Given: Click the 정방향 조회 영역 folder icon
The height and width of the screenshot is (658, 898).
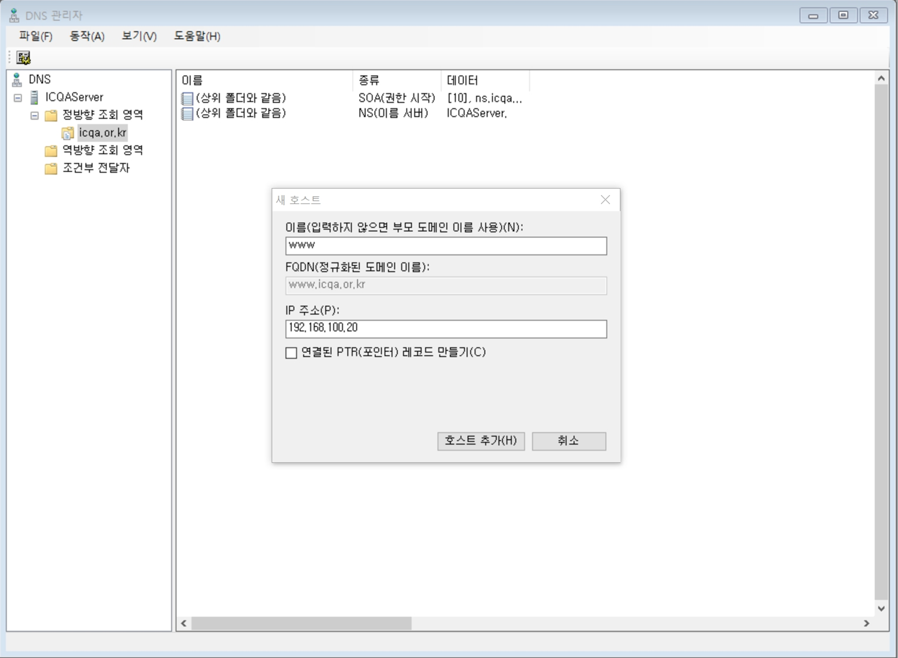Looking at the screenshot, I should point(51,115).
